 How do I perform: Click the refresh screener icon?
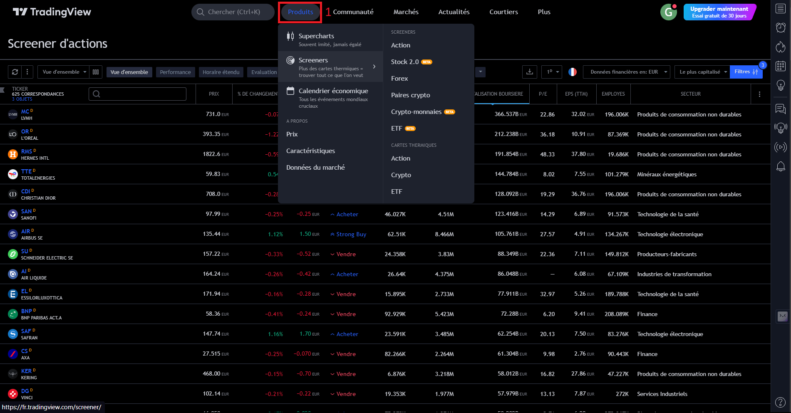pos(15,72)
